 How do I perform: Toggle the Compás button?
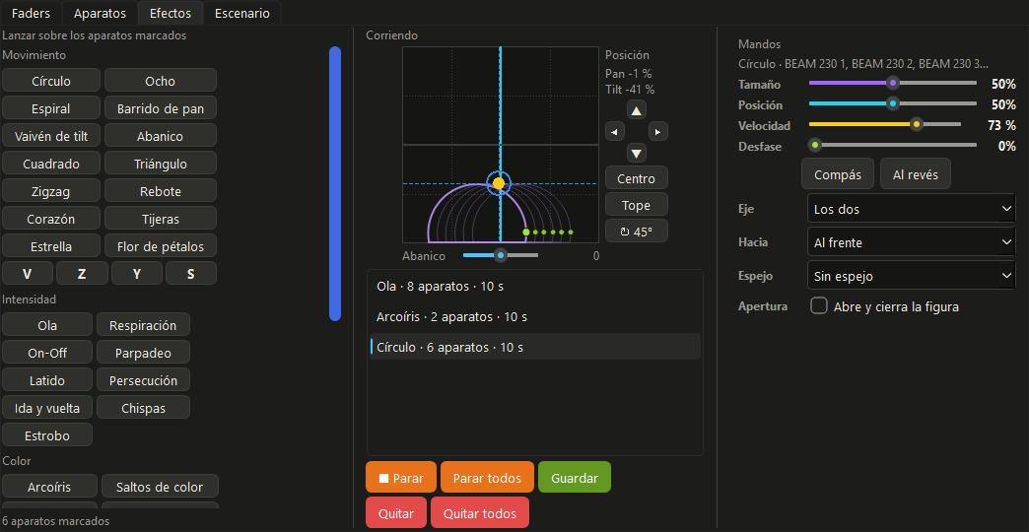838,174
